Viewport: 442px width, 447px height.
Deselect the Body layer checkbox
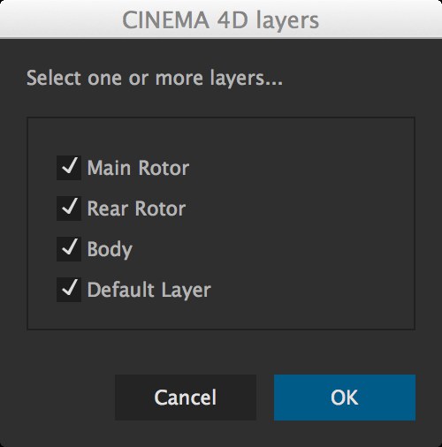(x=69, y=249)
